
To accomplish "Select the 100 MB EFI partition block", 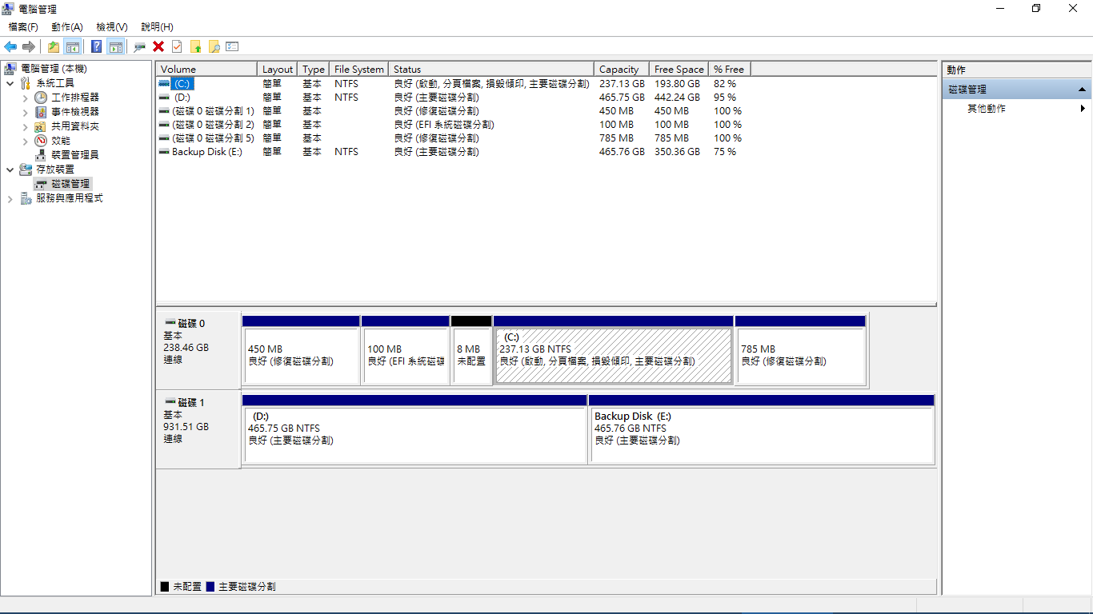I will pyautogui.click(x=405, y=349).
